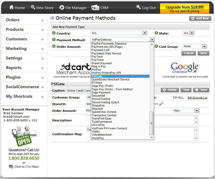The width and height of the screenshot is (215, 179).
Task: Click the Add New button
Action: 200,18
